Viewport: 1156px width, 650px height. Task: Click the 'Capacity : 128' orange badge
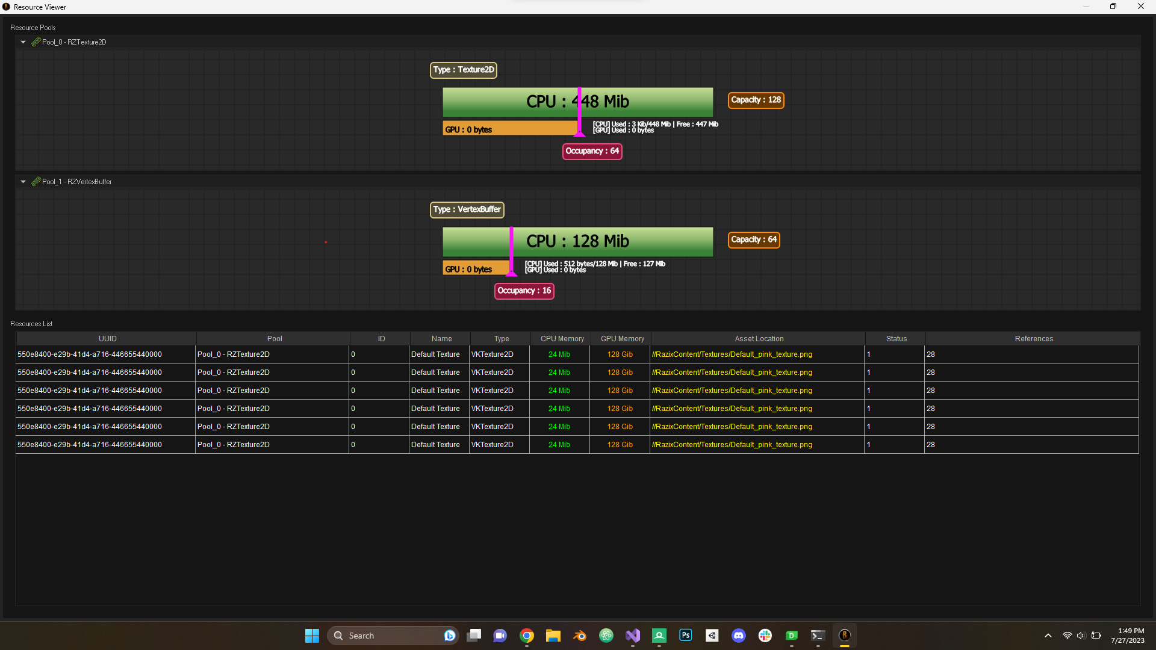[x=756, y=100]
